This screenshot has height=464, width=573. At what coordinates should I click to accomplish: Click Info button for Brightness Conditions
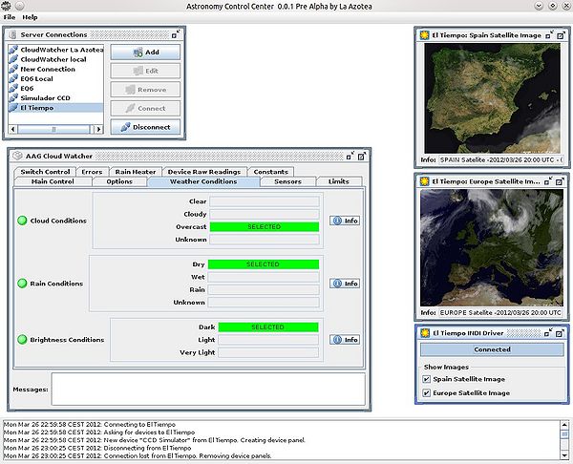click(x=345, y=340)
